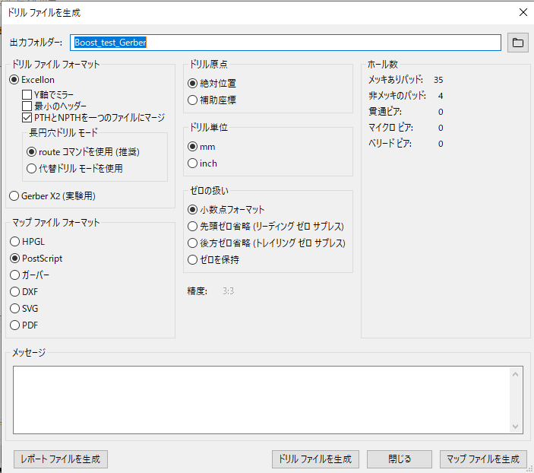Click the 非メッキのパッド count value 4
534x473 pixels.
[x=441, y=96]
